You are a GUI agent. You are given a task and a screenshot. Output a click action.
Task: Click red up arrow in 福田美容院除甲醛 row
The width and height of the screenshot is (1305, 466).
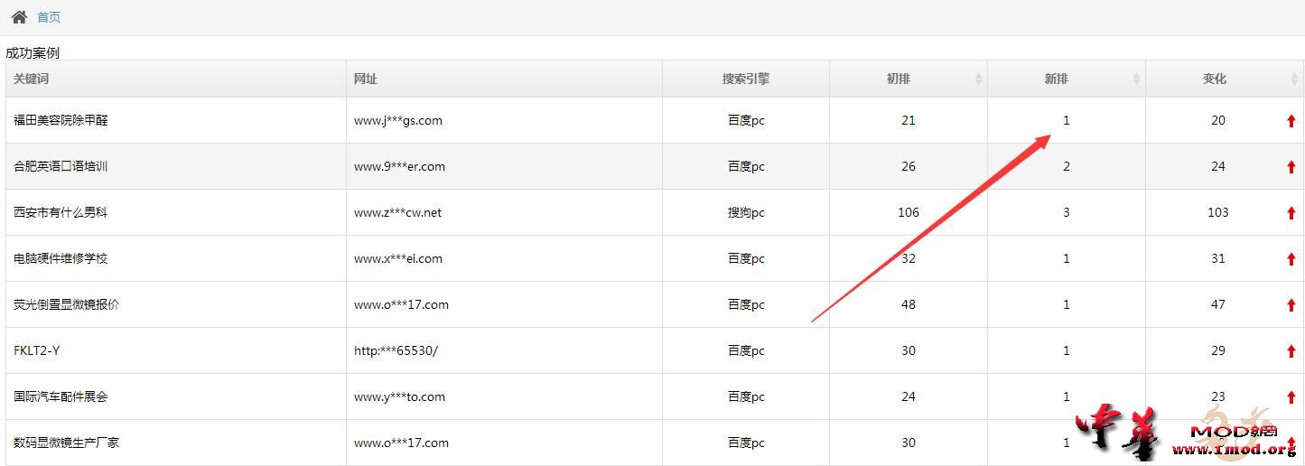[x=1291, y=121]
